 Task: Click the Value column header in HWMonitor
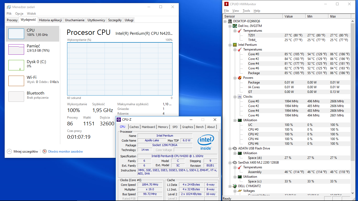tap(294, 16)
